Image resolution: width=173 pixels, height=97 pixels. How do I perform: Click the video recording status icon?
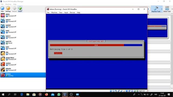[129, 91]
